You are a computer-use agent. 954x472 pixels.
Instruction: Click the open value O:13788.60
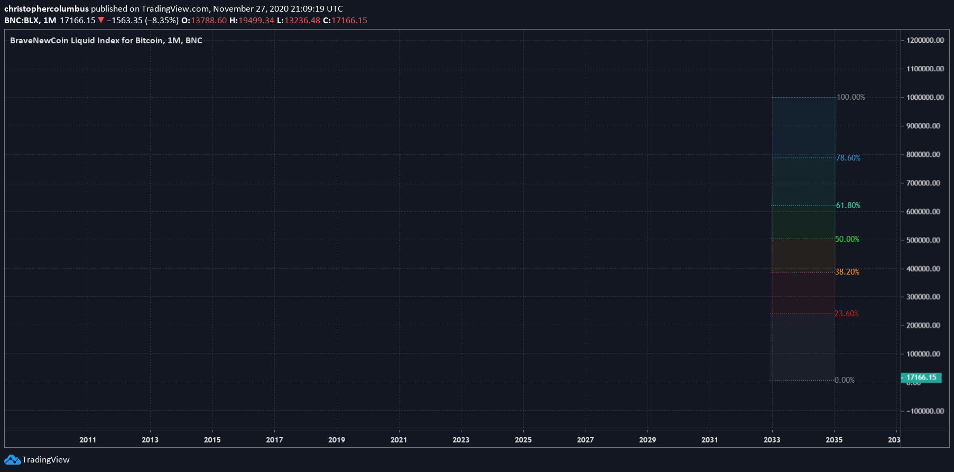tap(204, 21)
